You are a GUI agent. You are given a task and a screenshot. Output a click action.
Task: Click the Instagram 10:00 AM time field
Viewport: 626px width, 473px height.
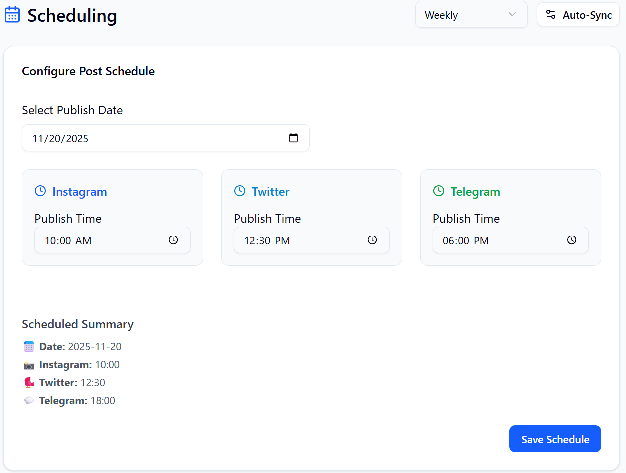[100, 240]
